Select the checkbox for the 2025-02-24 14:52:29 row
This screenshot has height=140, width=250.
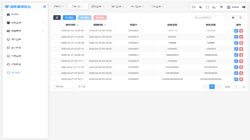(55, 43)
